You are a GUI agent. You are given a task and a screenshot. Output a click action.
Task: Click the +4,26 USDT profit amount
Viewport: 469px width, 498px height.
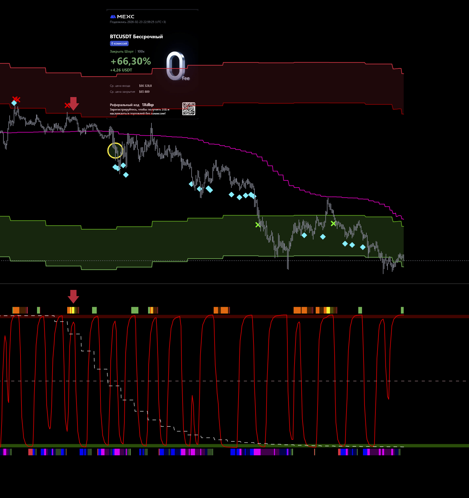[x=121, y=70]
